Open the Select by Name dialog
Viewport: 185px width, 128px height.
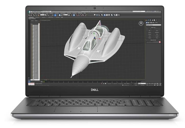(x=48, y=15)
